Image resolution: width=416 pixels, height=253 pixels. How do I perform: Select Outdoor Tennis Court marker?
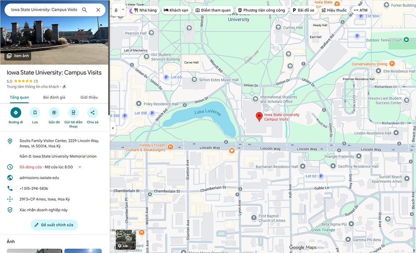point(406,40)
